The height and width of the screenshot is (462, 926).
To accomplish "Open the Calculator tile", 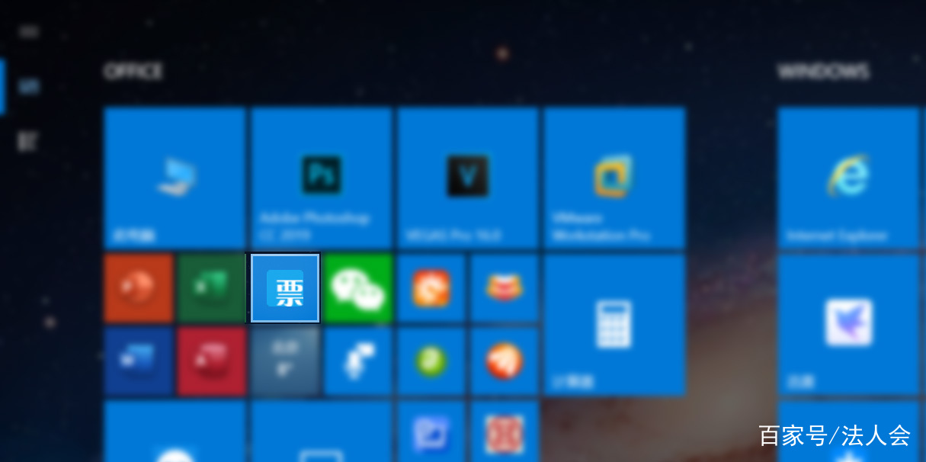I will [x=614, y=325].
